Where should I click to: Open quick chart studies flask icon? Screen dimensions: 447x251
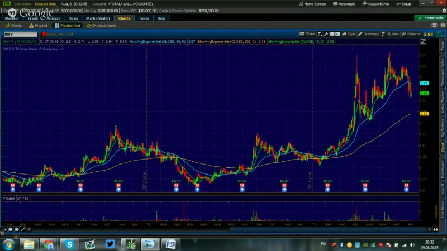coord(320,34)
